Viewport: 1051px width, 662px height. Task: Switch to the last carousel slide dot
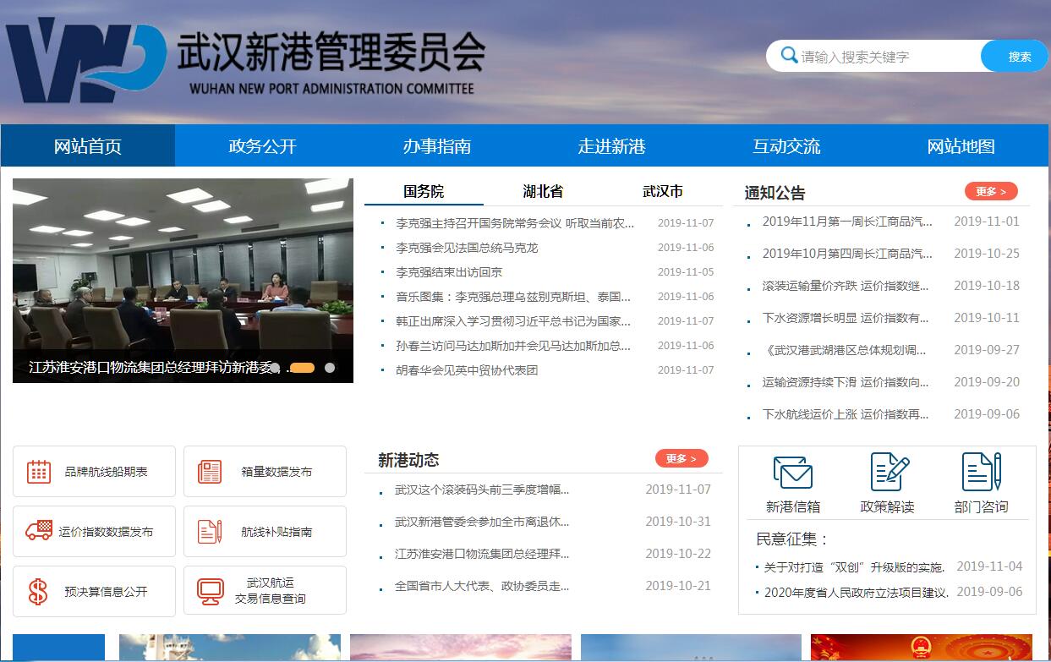330,368
